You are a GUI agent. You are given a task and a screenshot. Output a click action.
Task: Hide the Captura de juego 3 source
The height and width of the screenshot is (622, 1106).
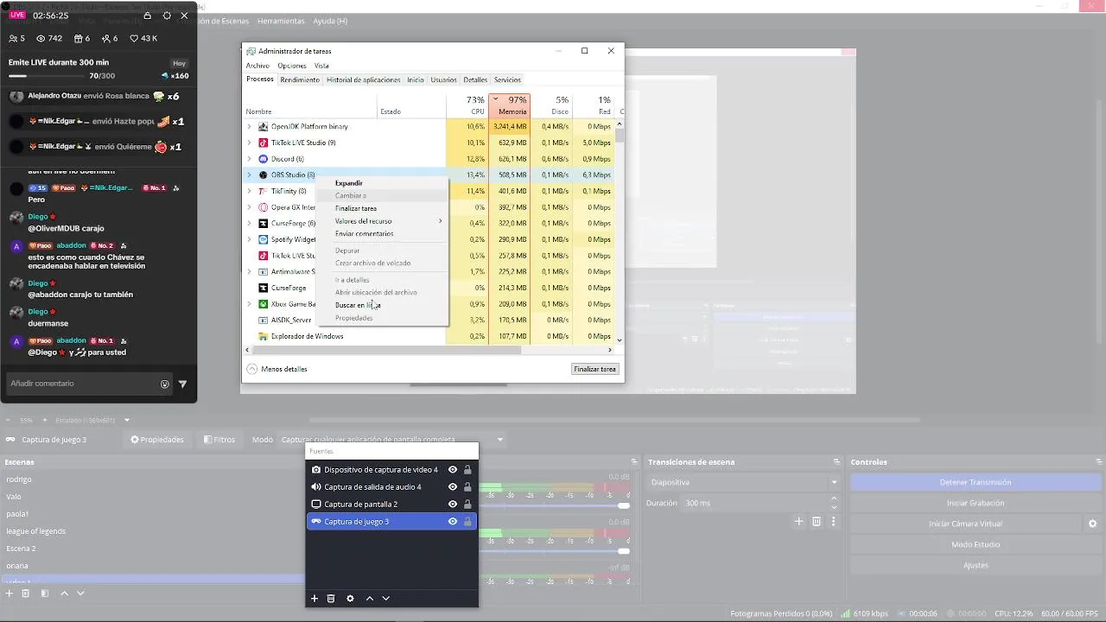452,522
